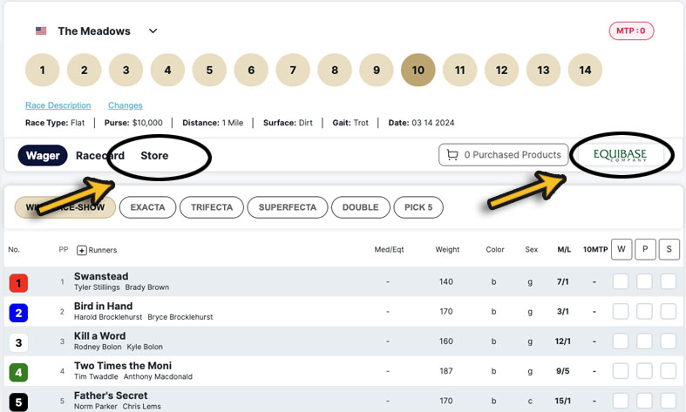Image resolution: width=686 pixels, height=412 pixels.
Task: Click the Equibase Company logo
Action: (620, 155)
